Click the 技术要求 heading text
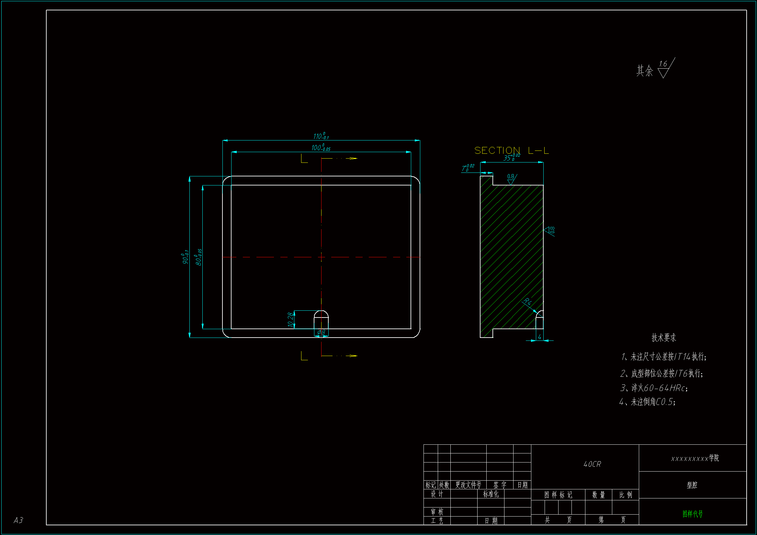This screenshot has width=757, height=535. click(x=664, y=338)
